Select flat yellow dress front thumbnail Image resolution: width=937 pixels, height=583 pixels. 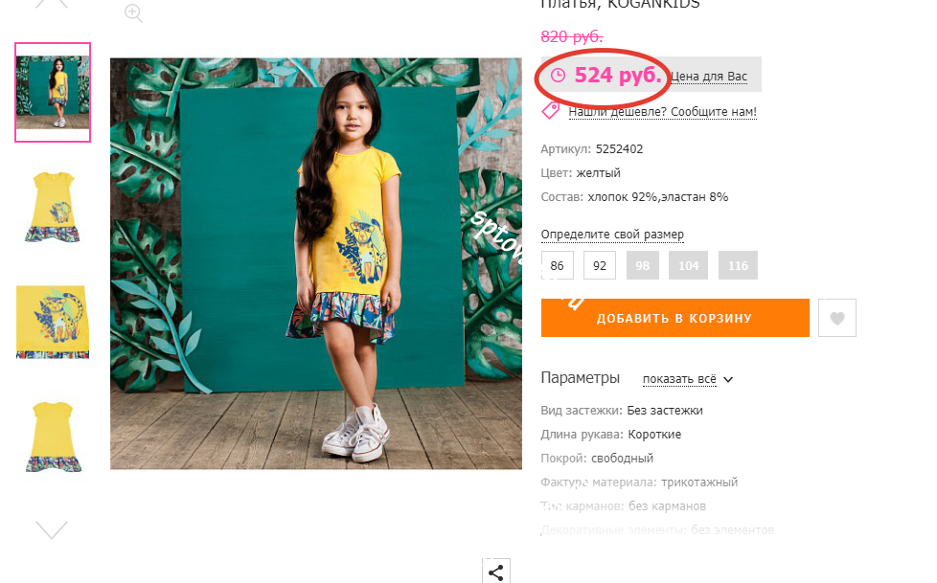point(53,207)
